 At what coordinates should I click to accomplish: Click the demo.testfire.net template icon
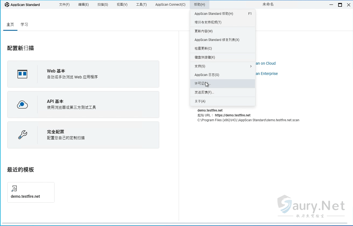coord(14,189)
